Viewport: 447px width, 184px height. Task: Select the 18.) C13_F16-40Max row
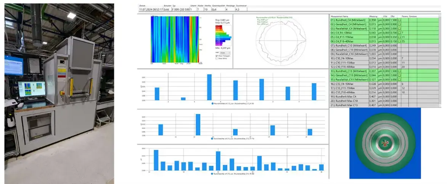point(385,92)
